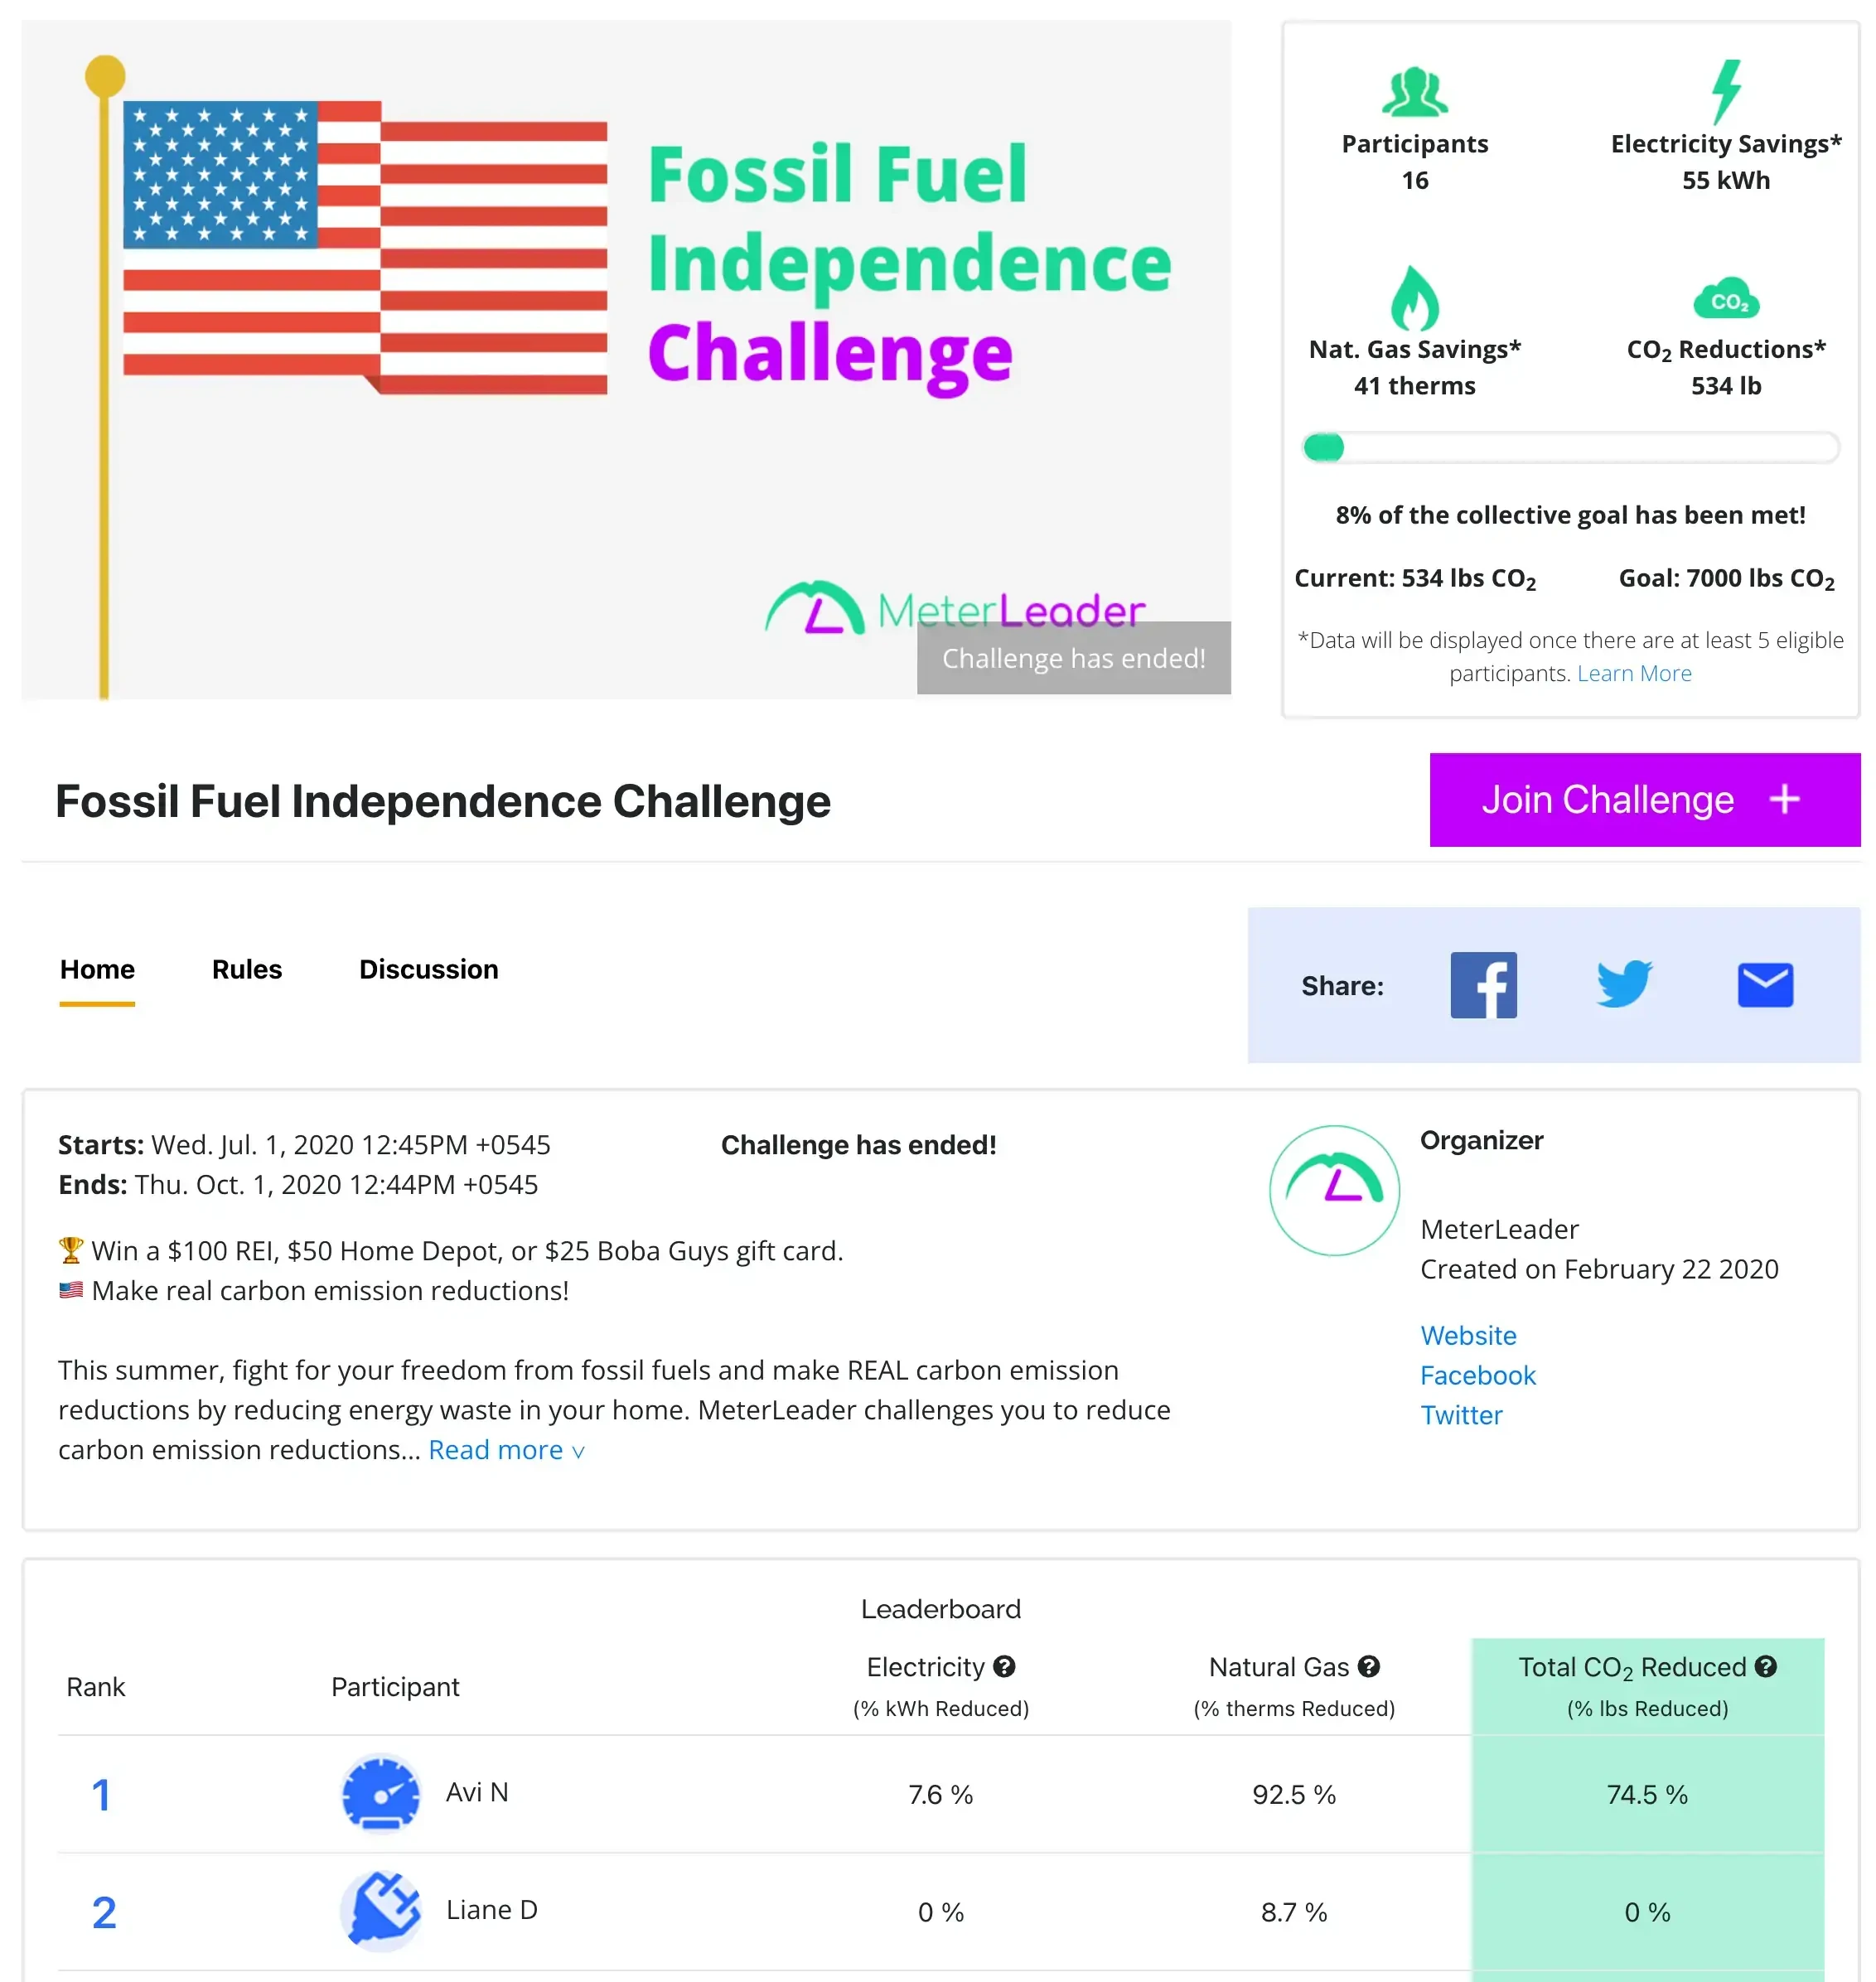Click the Join Challenge button
The width and height of the screenshot is (1876, 1982).
point(1645,800)
